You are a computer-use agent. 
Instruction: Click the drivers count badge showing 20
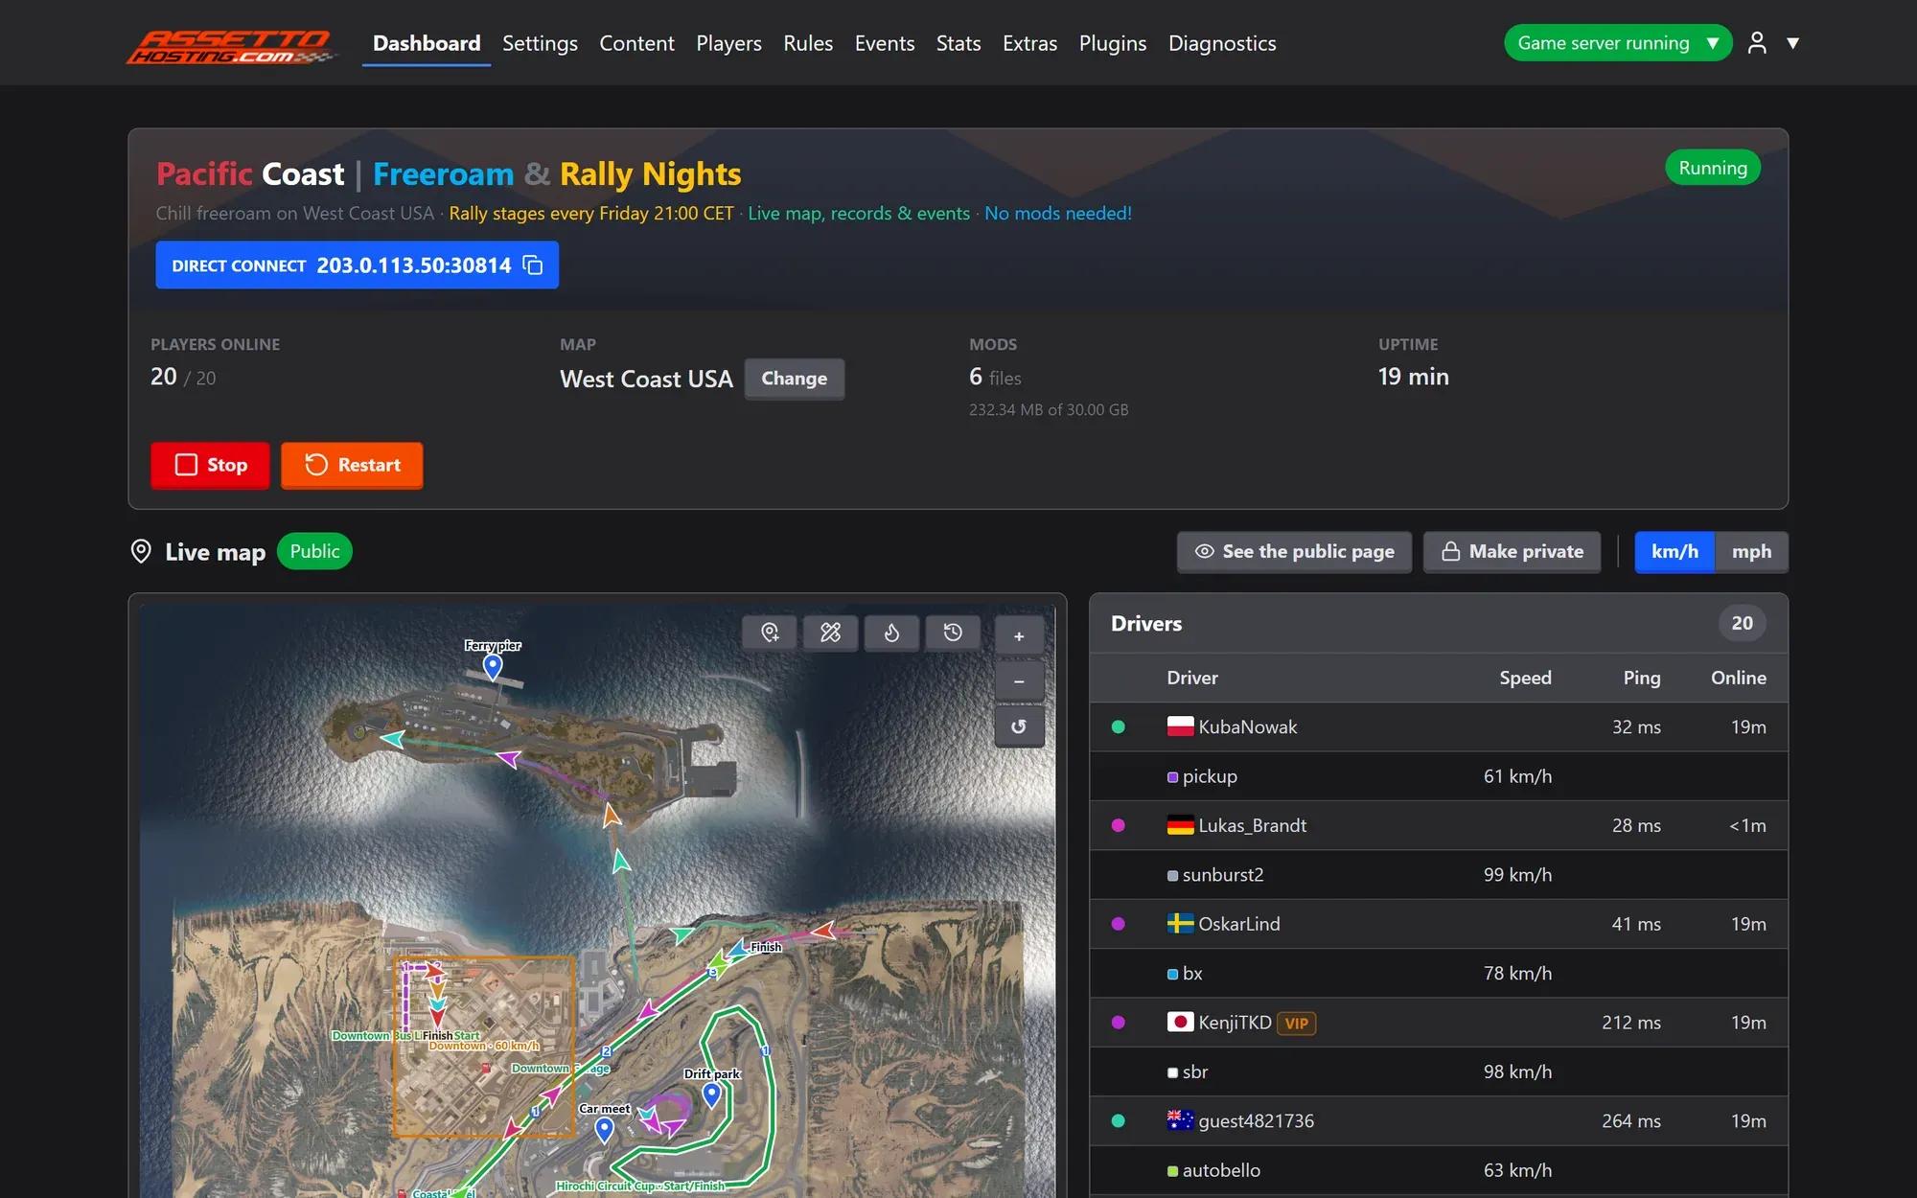click(x=1742, y=623)
